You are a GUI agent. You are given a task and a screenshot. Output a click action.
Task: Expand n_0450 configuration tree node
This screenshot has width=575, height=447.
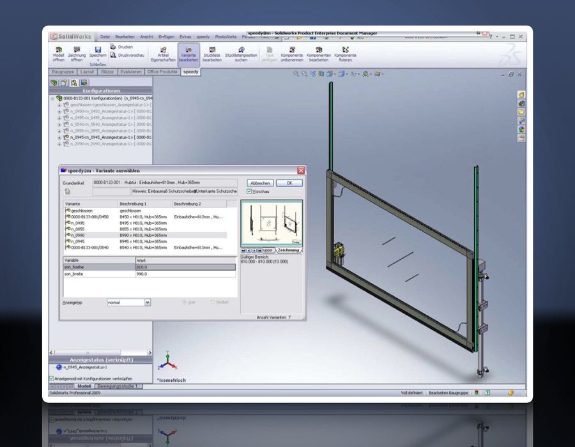click(59, 111)
